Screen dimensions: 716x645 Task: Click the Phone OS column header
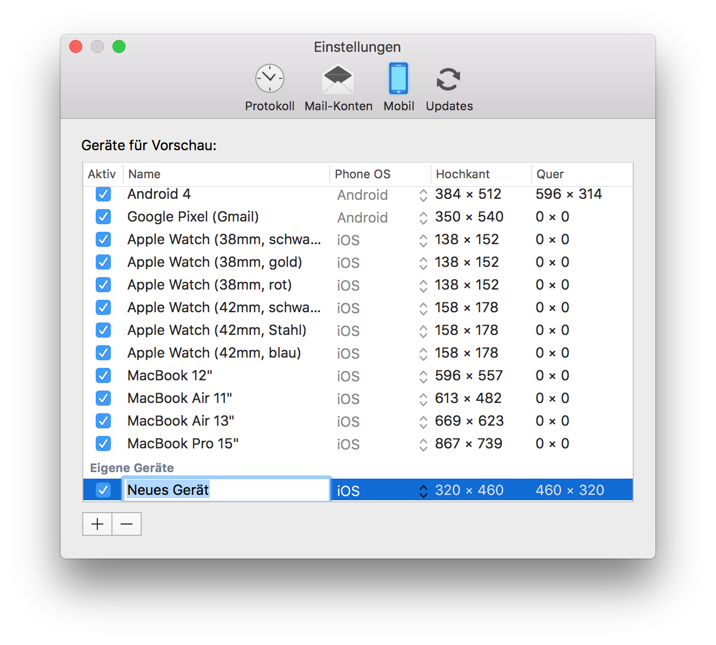pyautogui.click(x=380, y=174)
